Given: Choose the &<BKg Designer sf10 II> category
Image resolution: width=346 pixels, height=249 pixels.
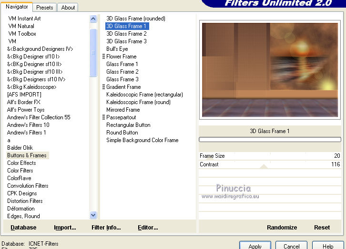Looking at the screenshot, I should pyautogui.click(x=34, y=64).
